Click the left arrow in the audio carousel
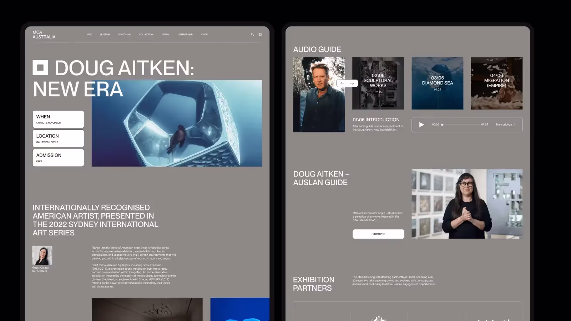The image size is (571, 321). tap(342, 83)
